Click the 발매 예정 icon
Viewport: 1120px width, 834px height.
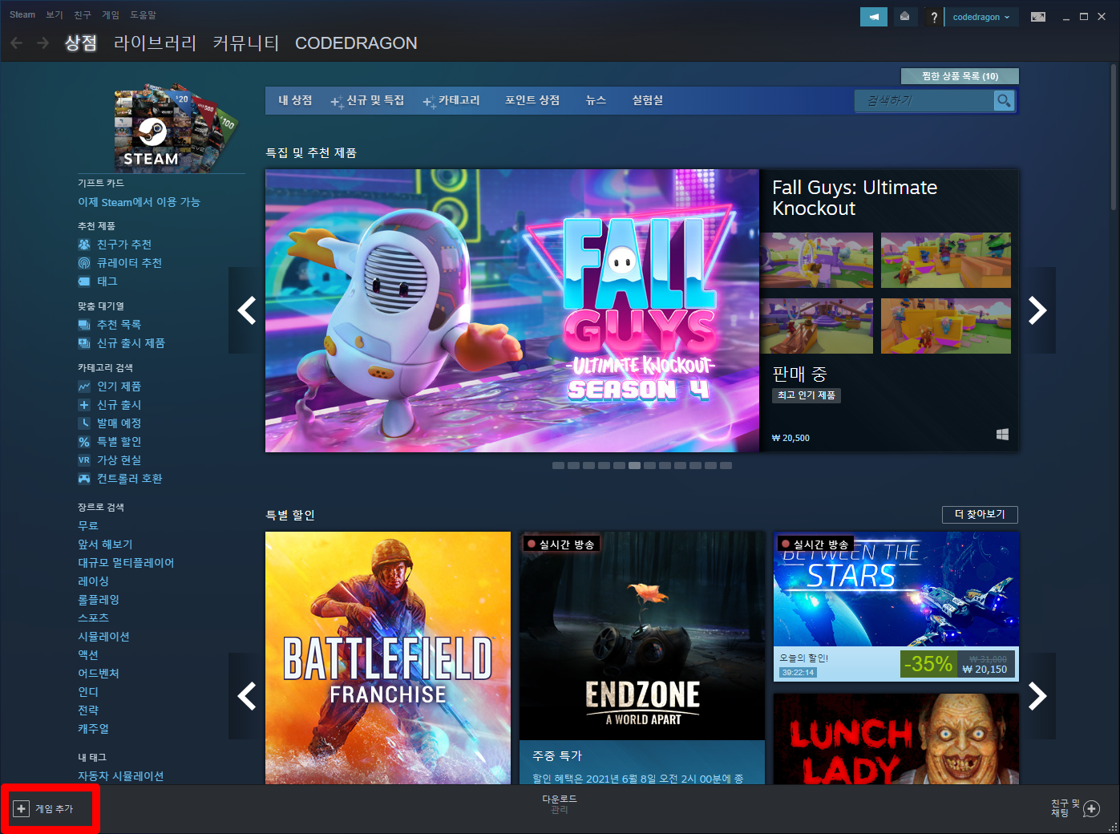(84, 423)
